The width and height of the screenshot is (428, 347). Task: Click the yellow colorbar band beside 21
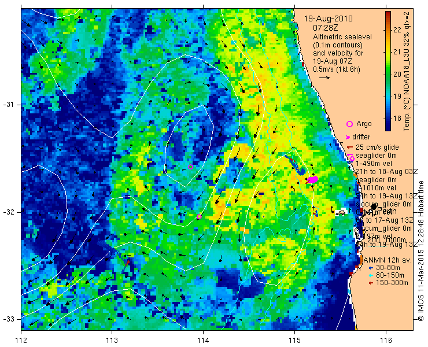point(388,52)
